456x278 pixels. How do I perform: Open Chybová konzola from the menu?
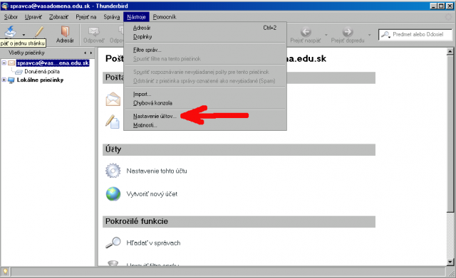205,103
